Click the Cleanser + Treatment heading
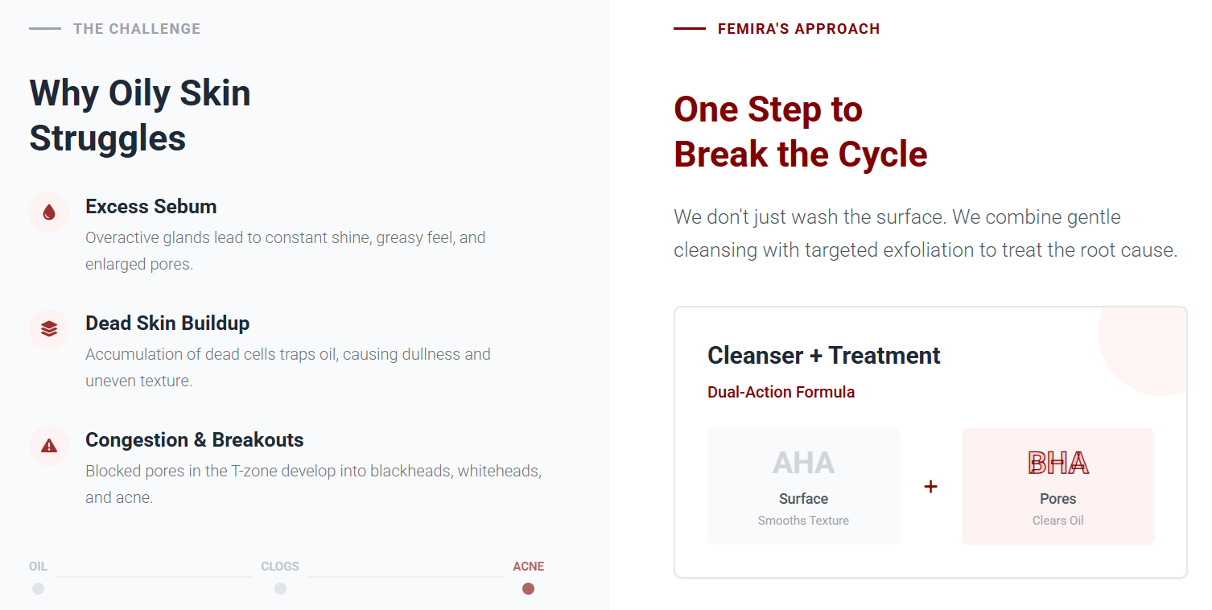 pyautogui.click(x=823, y=356)
